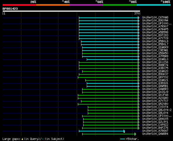Open the UniRef100_B9GK37 hit label

pyautogui.click(x=155, y=74)
